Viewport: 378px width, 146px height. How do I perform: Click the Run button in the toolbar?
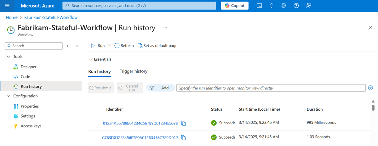coord(98,46)
